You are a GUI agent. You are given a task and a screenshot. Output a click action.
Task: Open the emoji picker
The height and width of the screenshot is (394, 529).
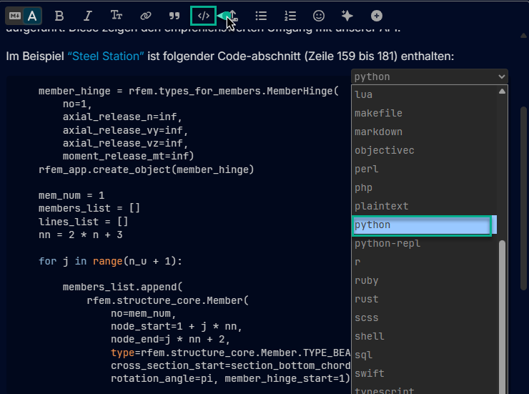[x=319, y=15]
